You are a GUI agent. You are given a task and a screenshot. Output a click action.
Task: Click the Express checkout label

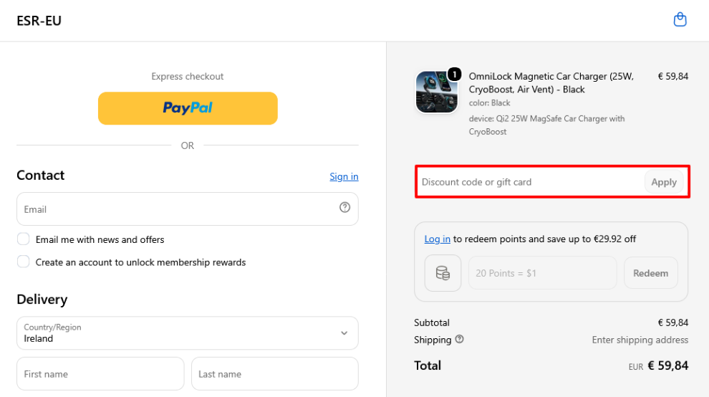point(187,77)
